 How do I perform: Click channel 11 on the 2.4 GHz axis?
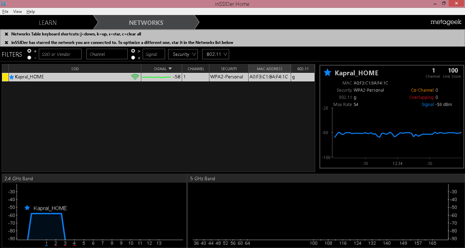[140, 243]
